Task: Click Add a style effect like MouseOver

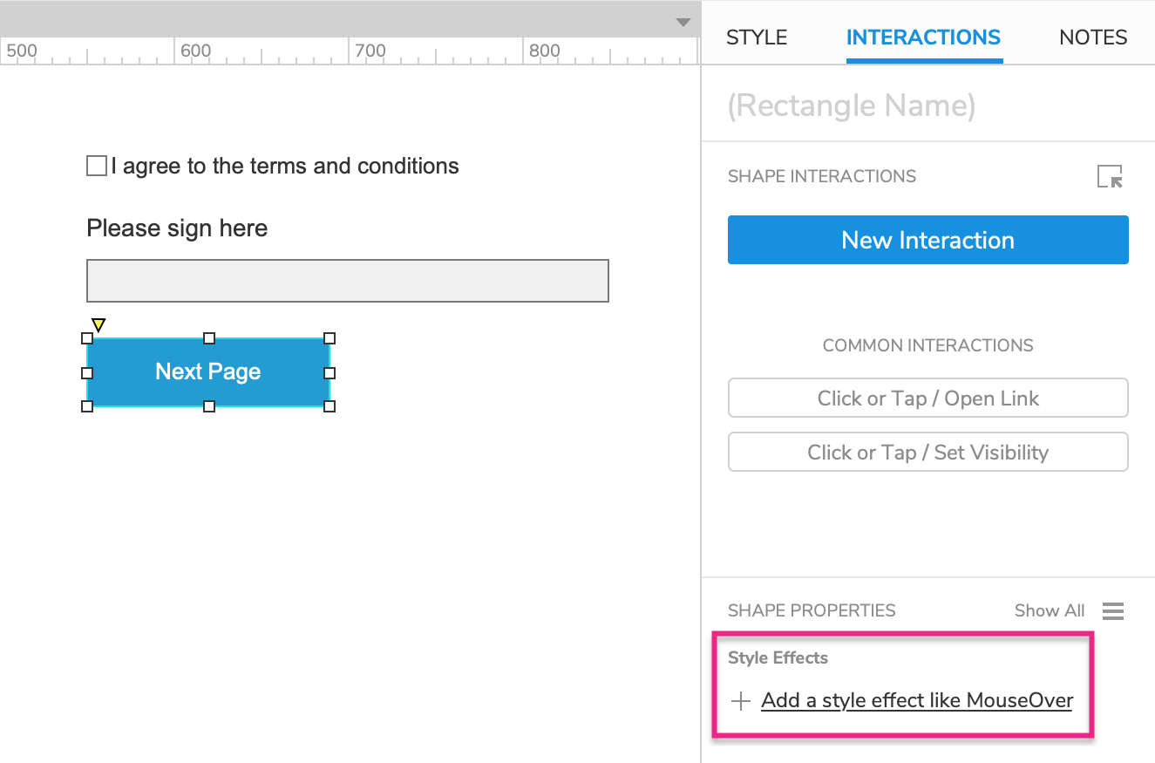Action: (x=916, y=700)
